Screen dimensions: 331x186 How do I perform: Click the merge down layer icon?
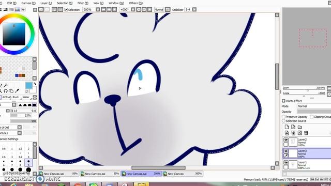coord(293,133)
